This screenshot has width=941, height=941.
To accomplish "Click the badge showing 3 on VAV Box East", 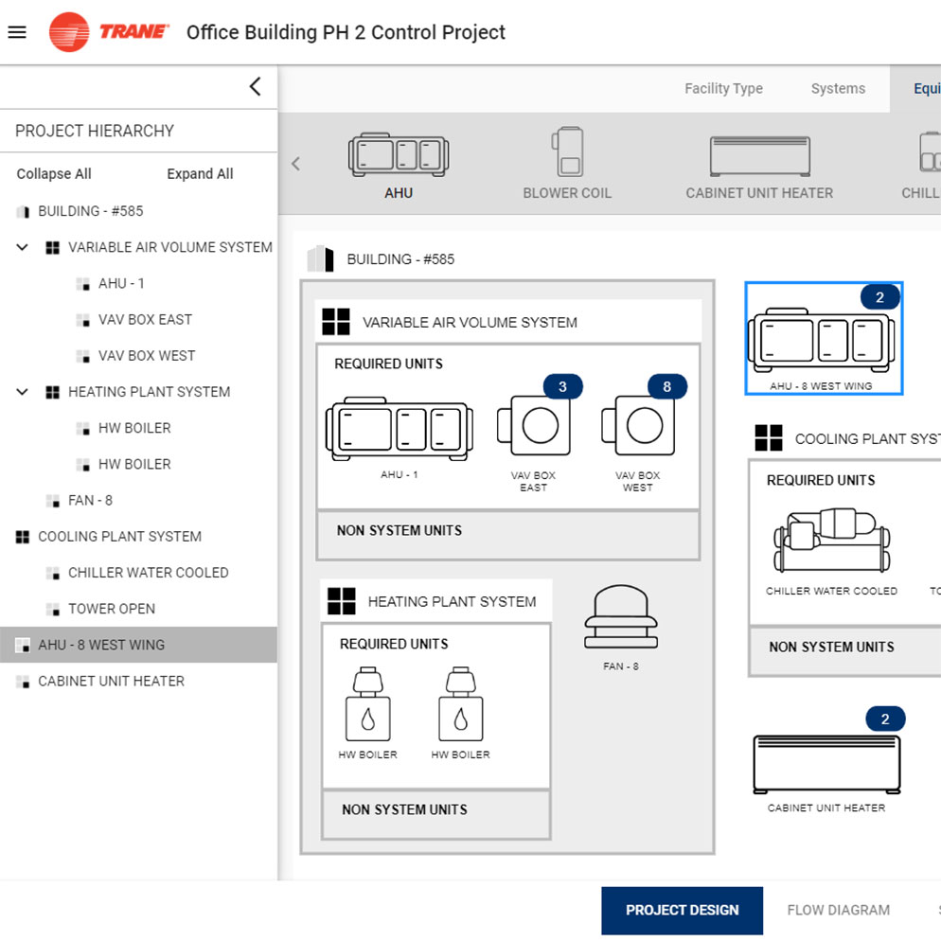I will 563,386.
